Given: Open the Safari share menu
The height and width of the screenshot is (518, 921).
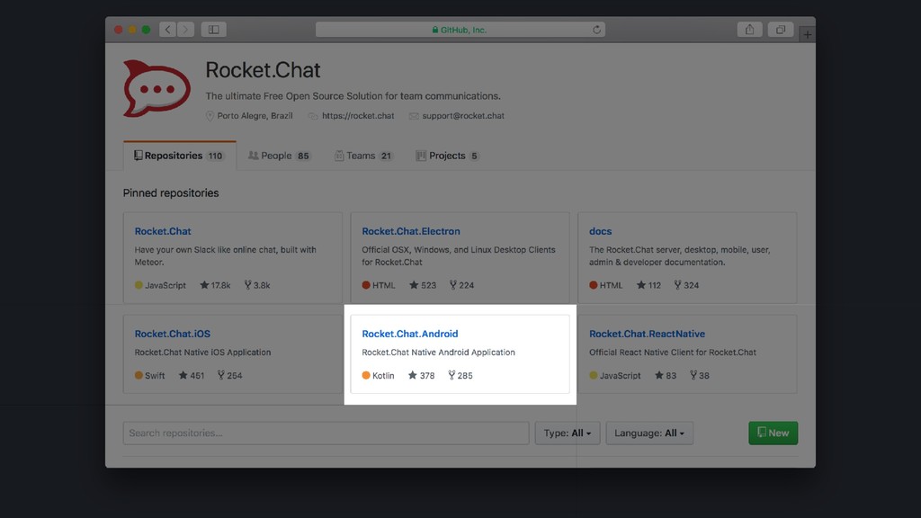Looking at the screenshot, I should point(749,30).
